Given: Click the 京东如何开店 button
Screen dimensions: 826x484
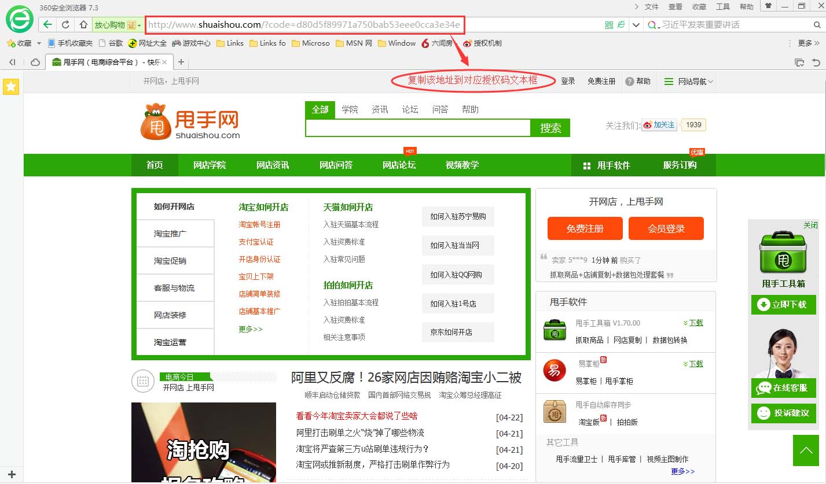Looking at the screenshot, I should point(458,332).
